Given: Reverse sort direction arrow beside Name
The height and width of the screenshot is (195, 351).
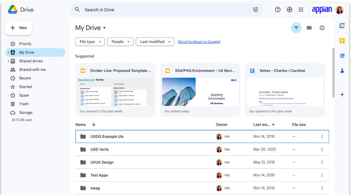Looking at the screenshot, I should click(94, 125).
